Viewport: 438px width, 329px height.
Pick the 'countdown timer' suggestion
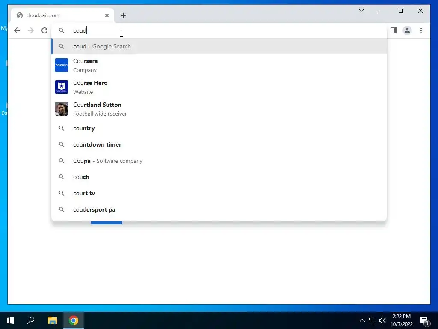[x=219, y=145]
